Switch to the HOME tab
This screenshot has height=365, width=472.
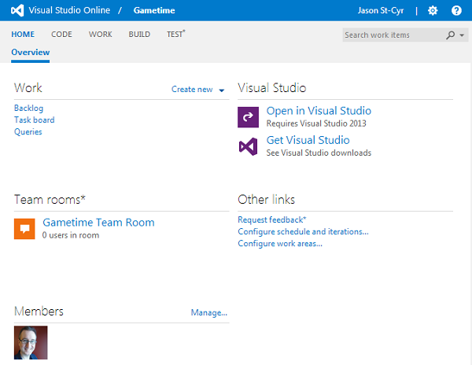click(23, 35)
